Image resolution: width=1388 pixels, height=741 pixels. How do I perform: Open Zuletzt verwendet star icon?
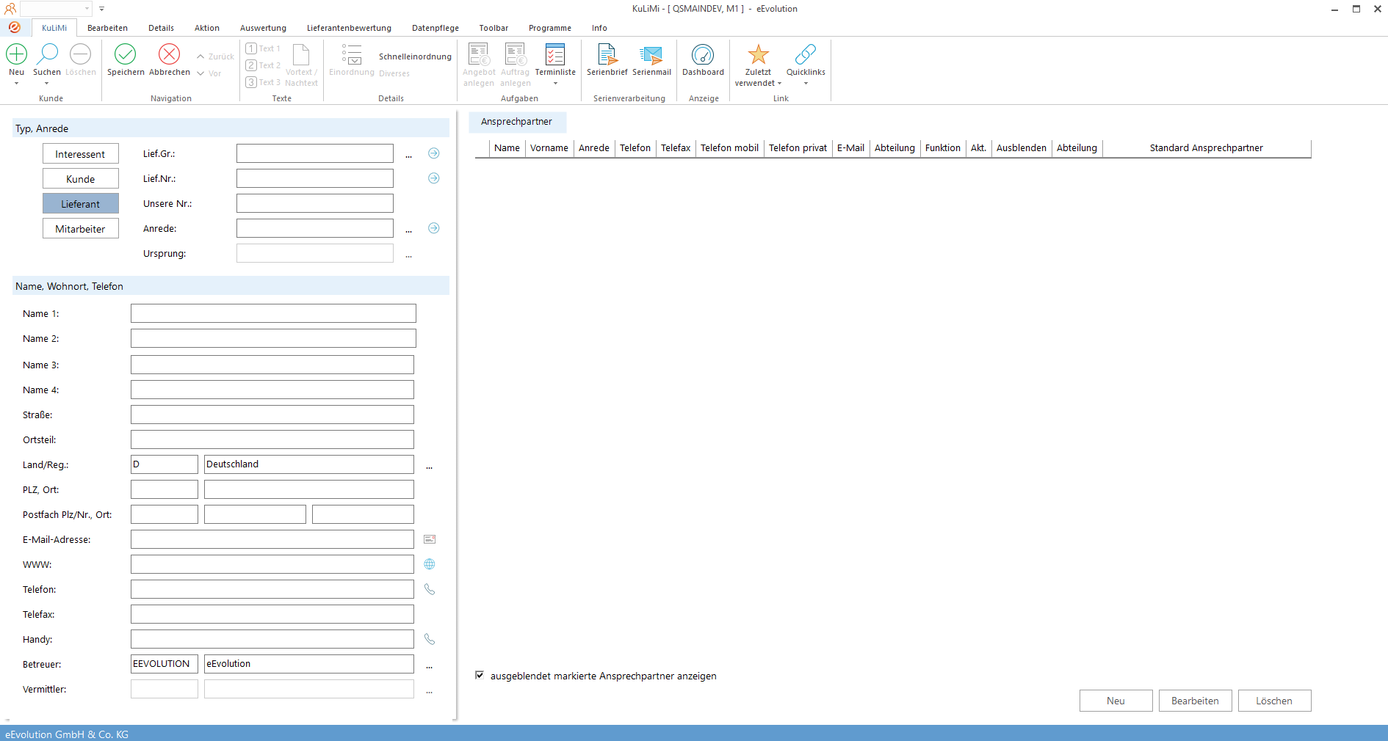(x=758, y=55)
